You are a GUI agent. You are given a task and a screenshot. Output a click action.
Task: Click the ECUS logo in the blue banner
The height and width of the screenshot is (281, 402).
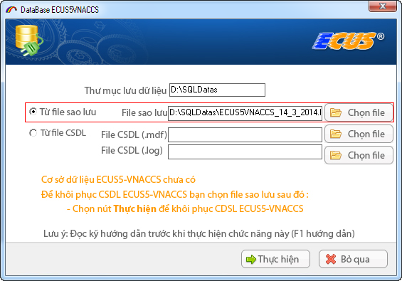pos(348,41)
